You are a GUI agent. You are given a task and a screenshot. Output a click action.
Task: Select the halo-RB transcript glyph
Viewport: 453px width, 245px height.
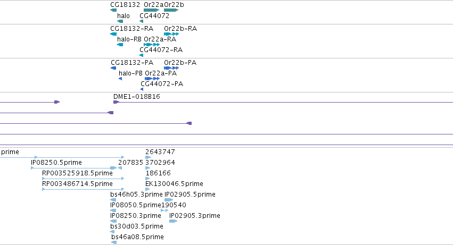pyautogui.click(x=120, y=45)
